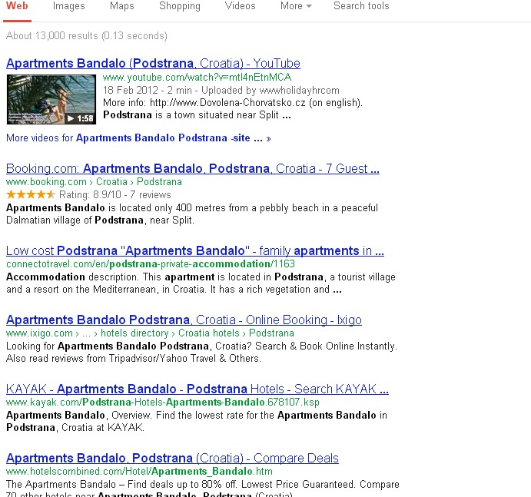Click the youtube.com watch URL text

coord(197,78)
